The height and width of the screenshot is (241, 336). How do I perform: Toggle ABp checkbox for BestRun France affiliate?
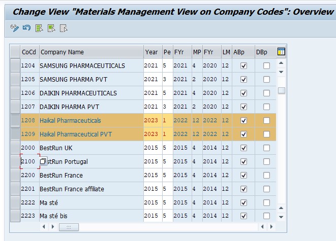(x=243, y=189)
